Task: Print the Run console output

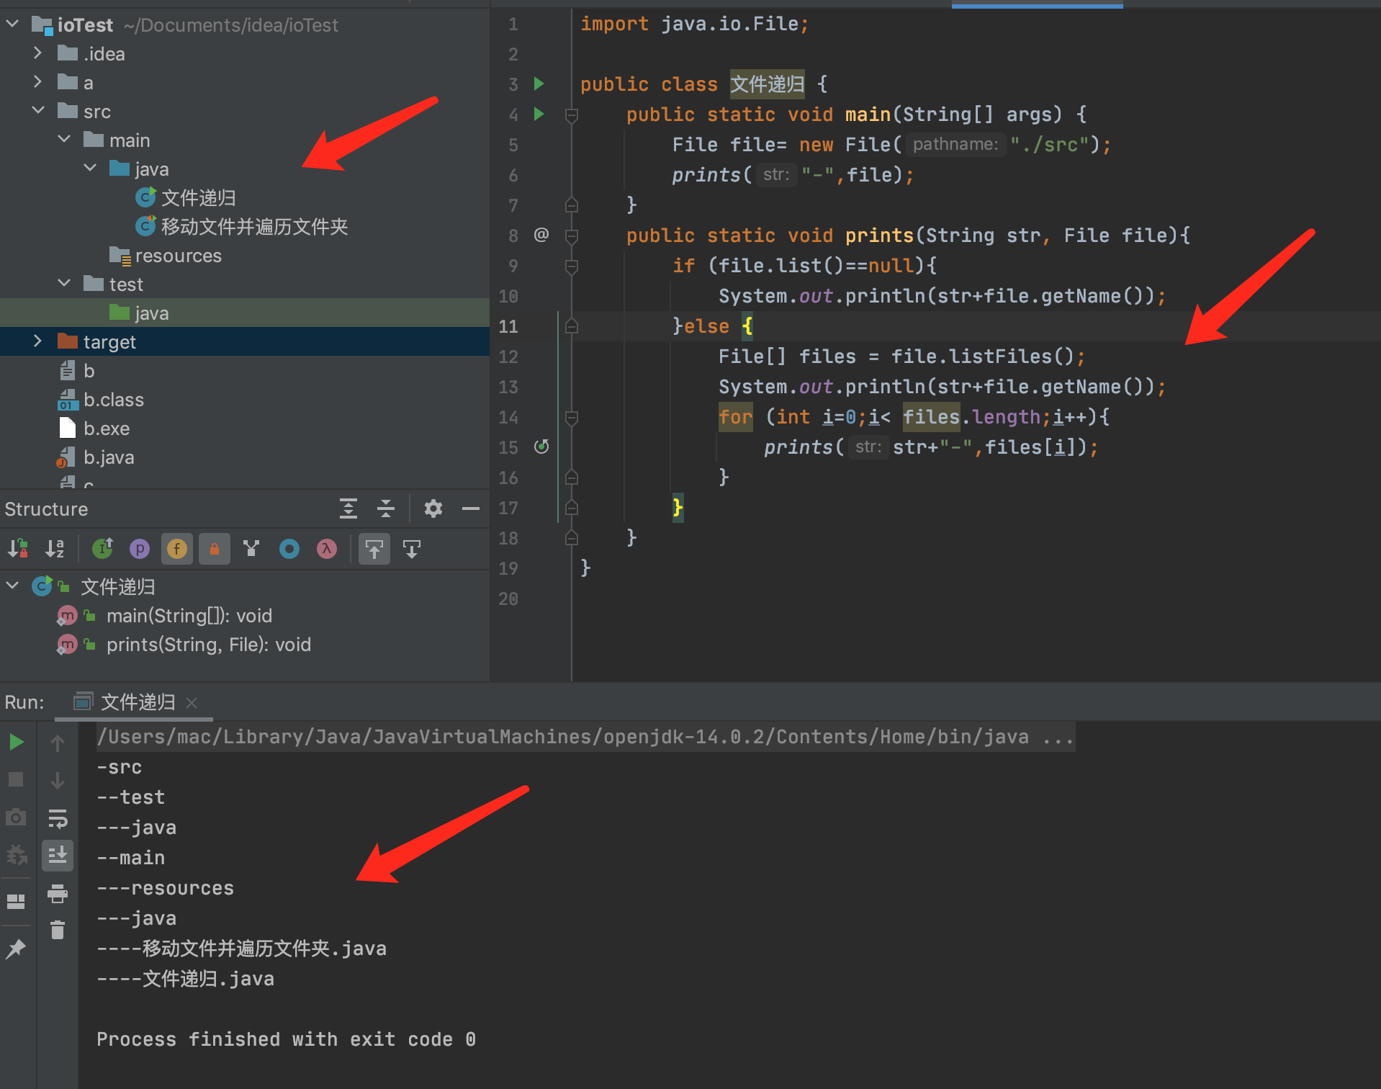Action: coord(58,893)
